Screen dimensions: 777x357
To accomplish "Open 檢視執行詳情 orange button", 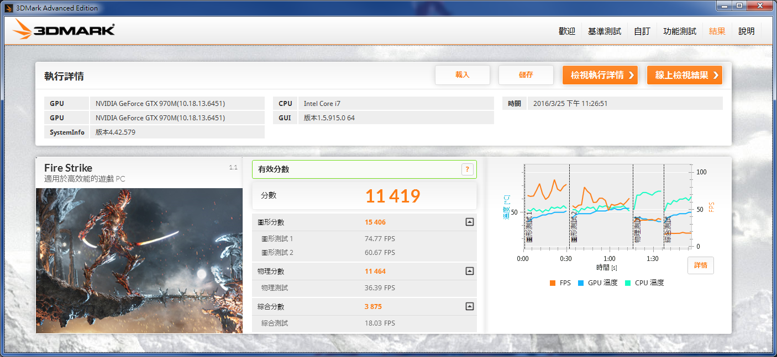I will pyautogui.click(x=600, y=75).
